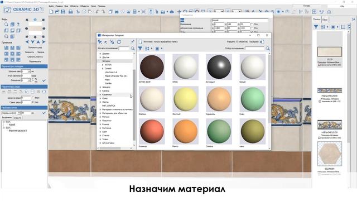Click the search magnifier beside tree search field

click(133, 49)
